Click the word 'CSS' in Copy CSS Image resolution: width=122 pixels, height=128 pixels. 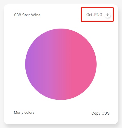pos(105,113)
